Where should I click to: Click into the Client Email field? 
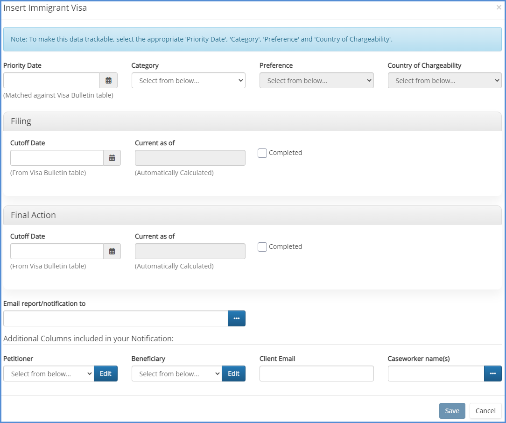click(316, 374)
